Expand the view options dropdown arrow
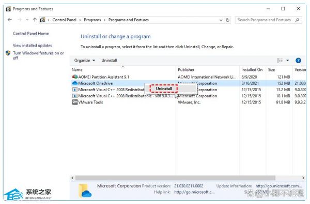The width and height of the screenshot is (310, 204). (x=287, y=60)
